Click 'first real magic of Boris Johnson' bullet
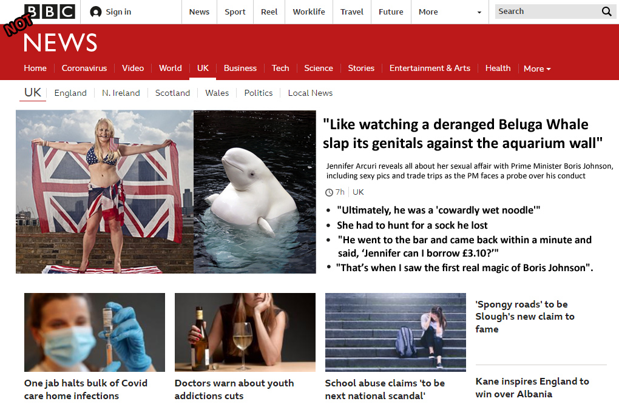 click(x=465, y=268)
